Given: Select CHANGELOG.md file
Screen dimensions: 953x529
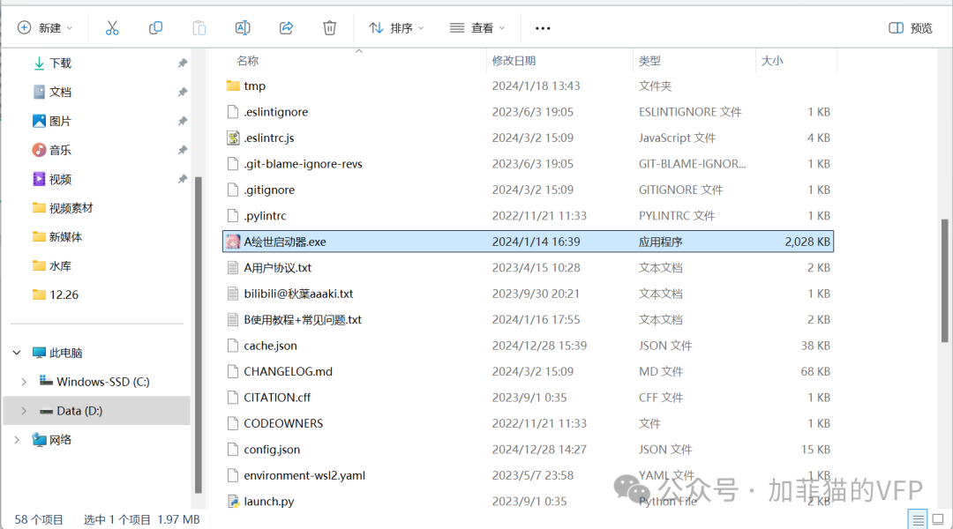Looking at the screenshot, I should [288, 372].
